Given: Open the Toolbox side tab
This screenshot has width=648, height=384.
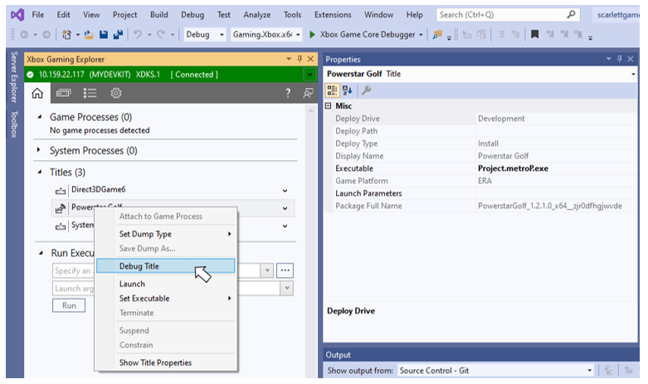Looking at the screenshot, I should coord(14,124).
